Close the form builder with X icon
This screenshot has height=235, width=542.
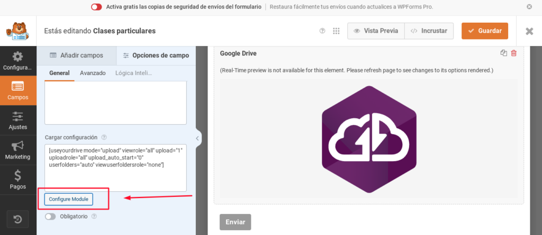point(529,31)
